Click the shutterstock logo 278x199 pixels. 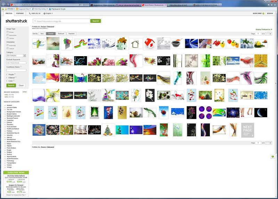[16, 21]
